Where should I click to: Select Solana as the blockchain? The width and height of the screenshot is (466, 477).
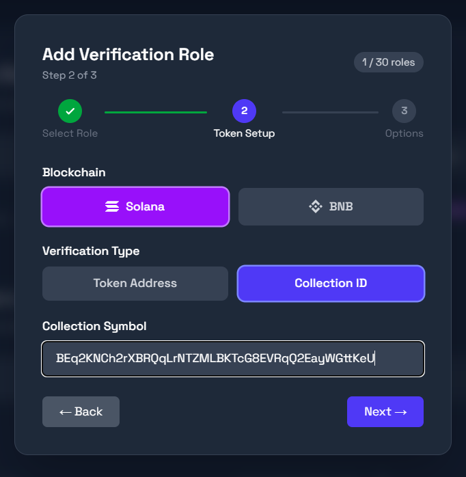(135, 206)
